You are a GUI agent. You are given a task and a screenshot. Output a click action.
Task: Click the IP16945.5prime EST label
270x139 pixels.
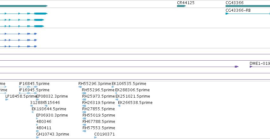point(34,90)
